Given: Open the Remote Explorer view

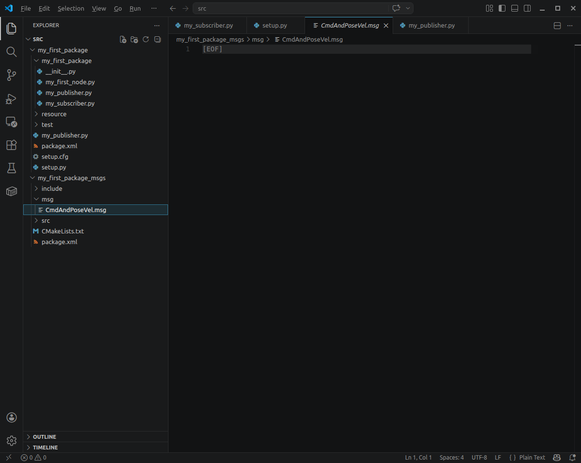Looking at the screenshot, I should coord(11,122).
